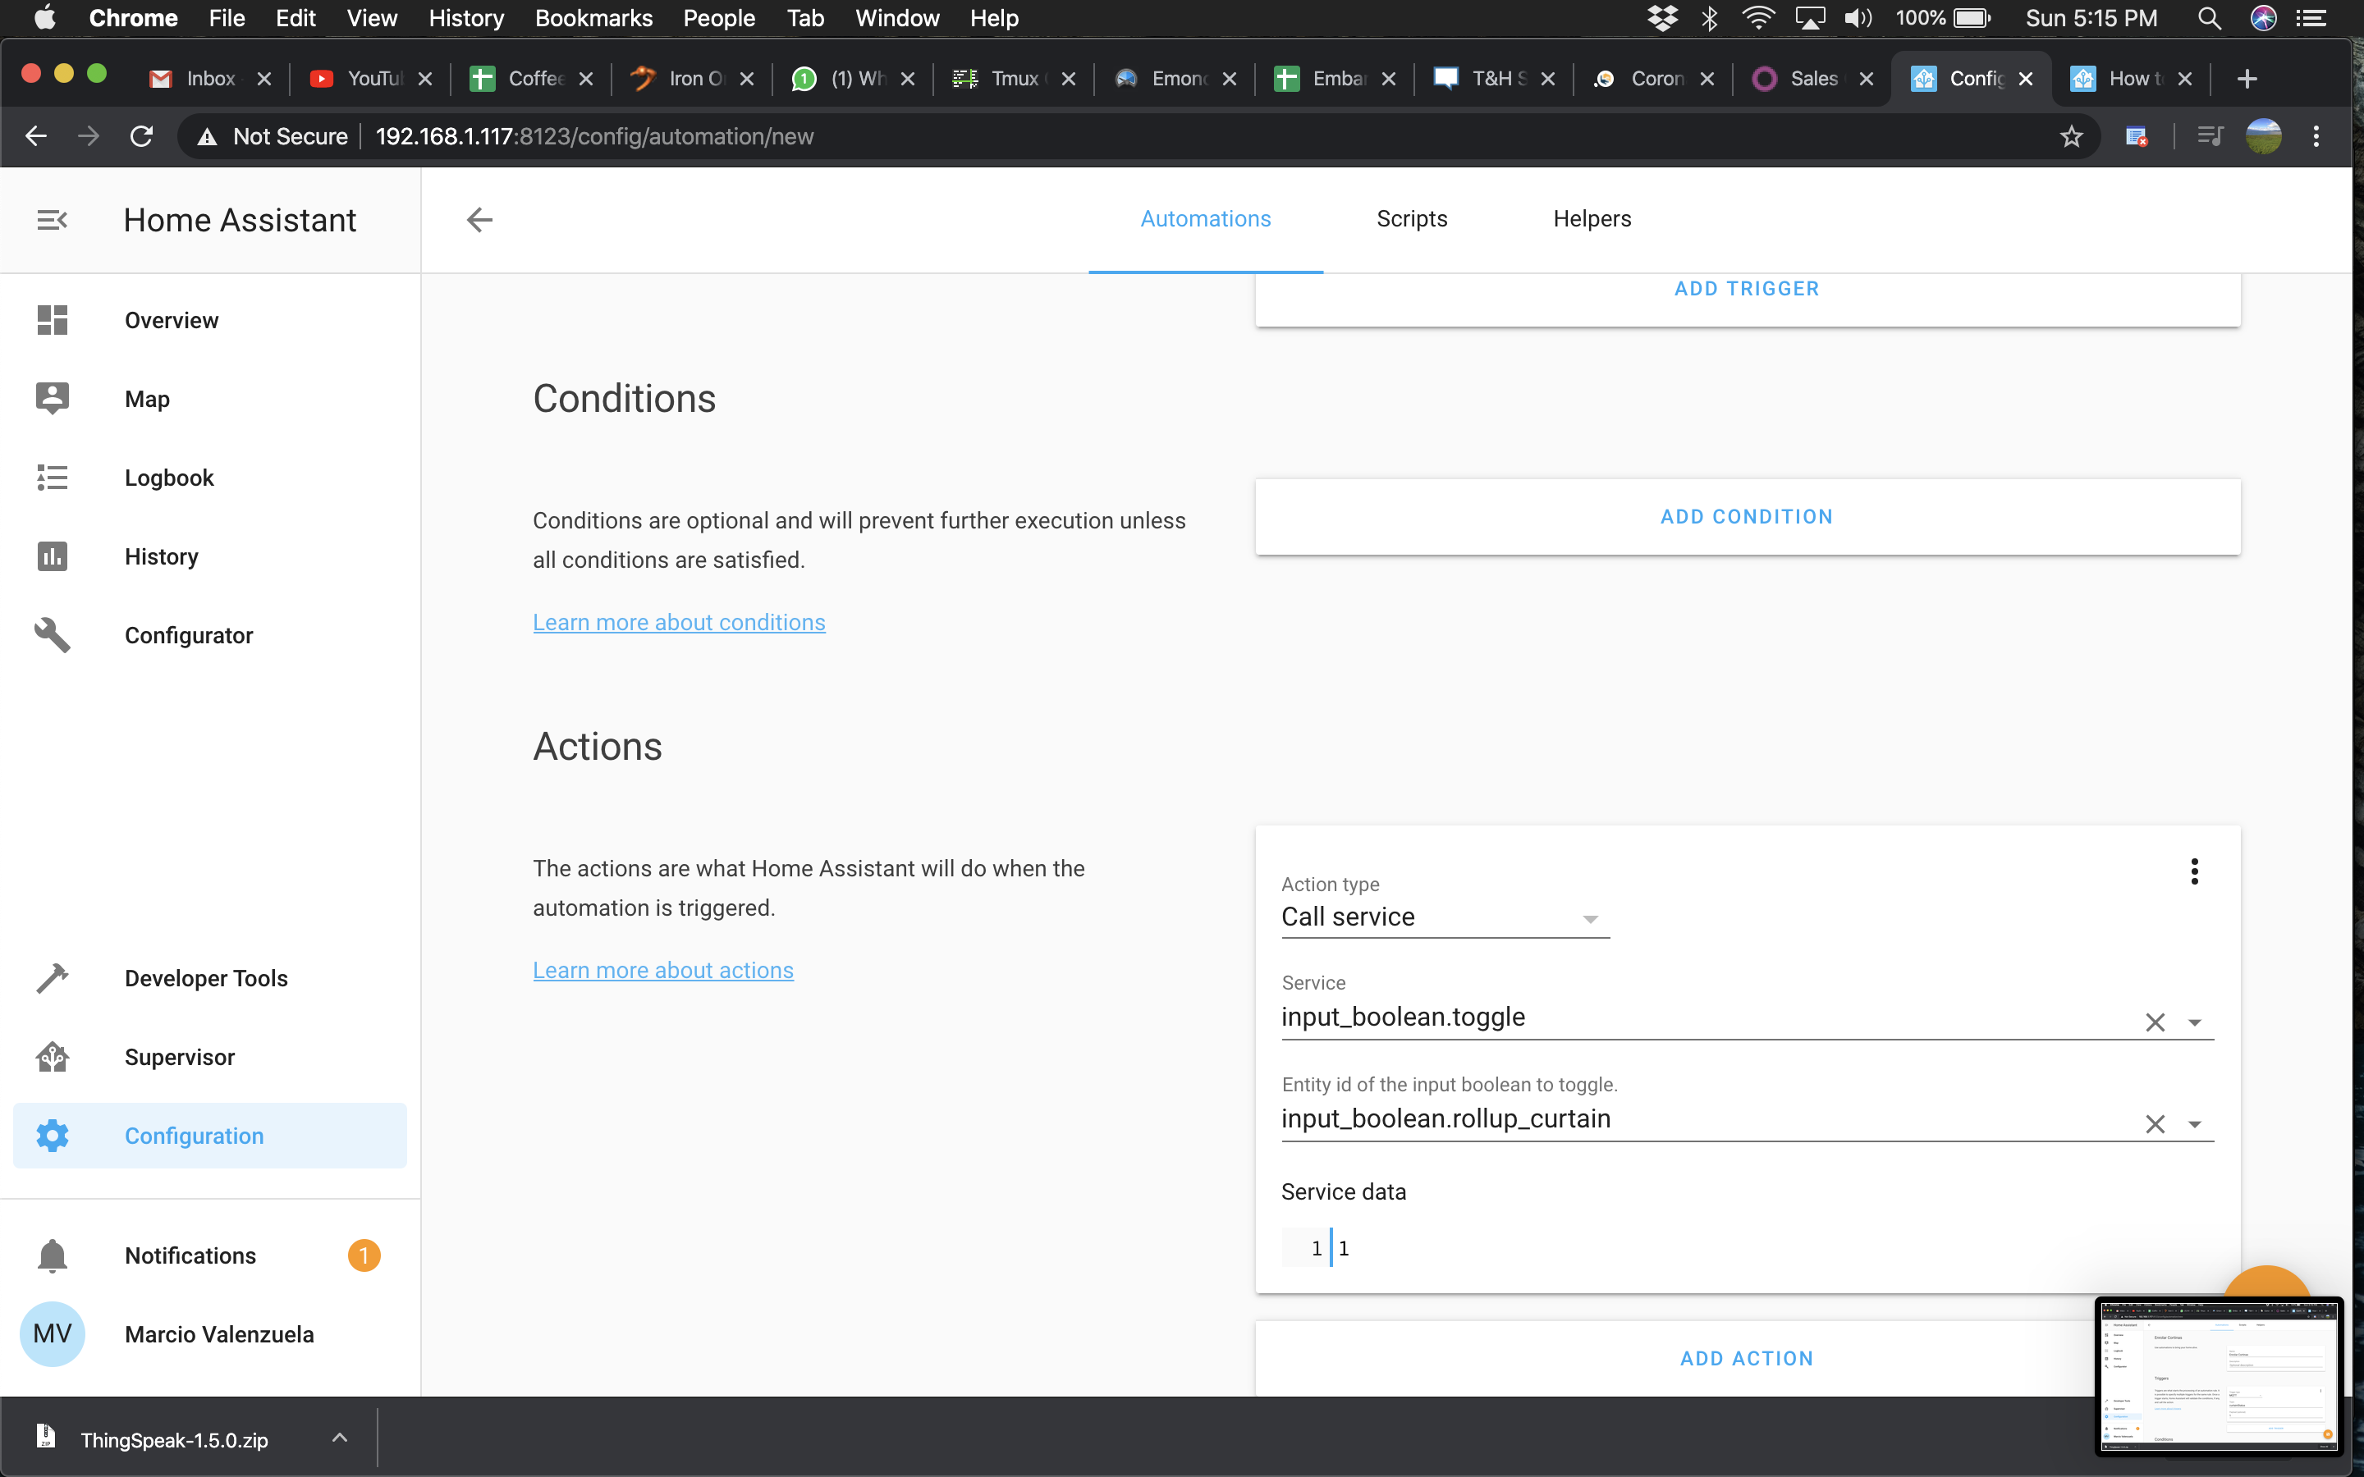Expand the Service combo box arrow
Screen dimensions: 2364x1477
tap(2194, 1022)
